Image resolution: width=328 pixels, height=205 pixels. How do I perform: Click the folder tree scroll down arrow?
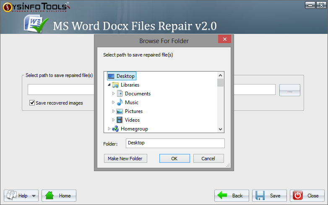coord(220,129)
